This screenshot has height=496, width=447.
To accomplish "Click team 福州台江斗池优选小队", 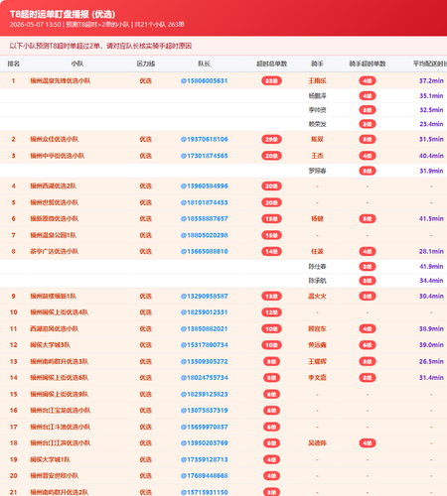I will click(61, 427).
